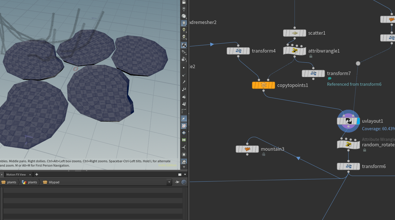Navigate to the first plants path segment
This screenshot has height=220, width=395.
point(9,182)
